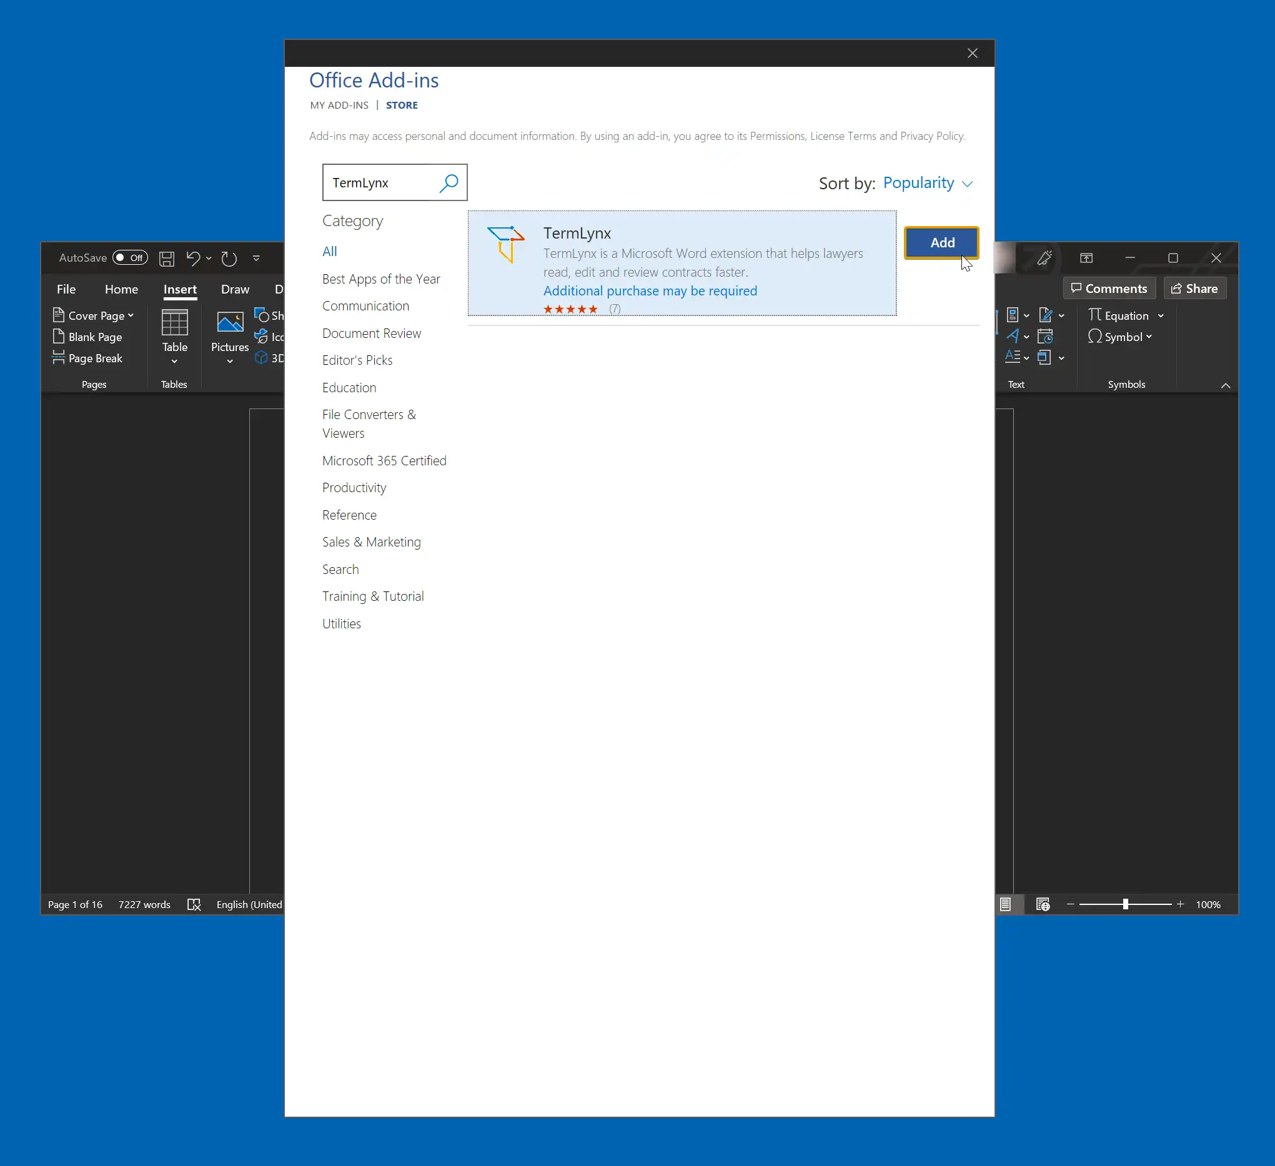Click the WordArt icon
Viewport: 1275px width, 1166px height.
click(x=1013, y=336)
